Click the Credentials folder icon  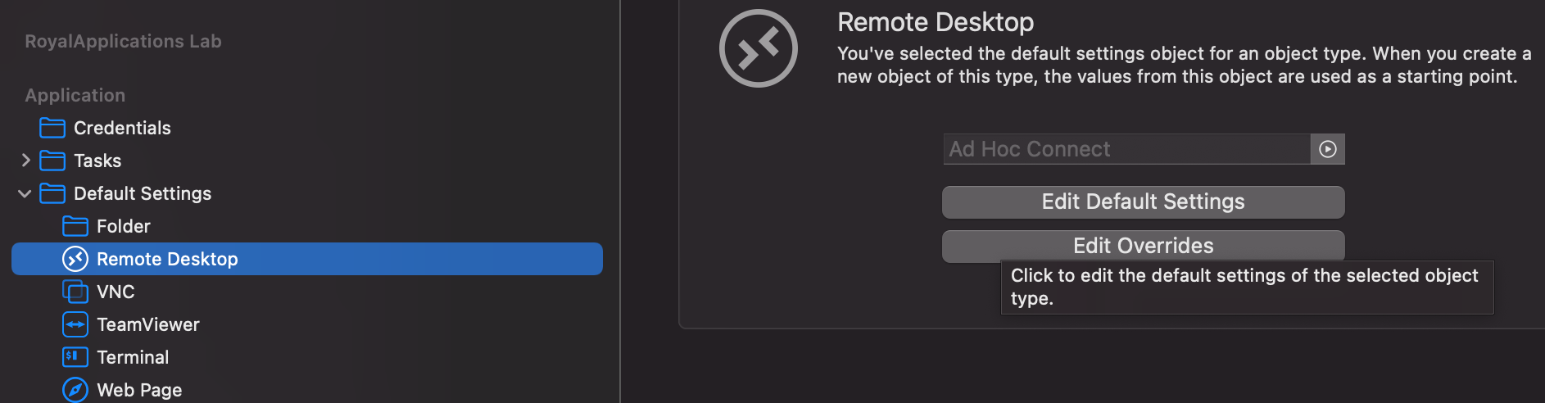coord(52,128)
